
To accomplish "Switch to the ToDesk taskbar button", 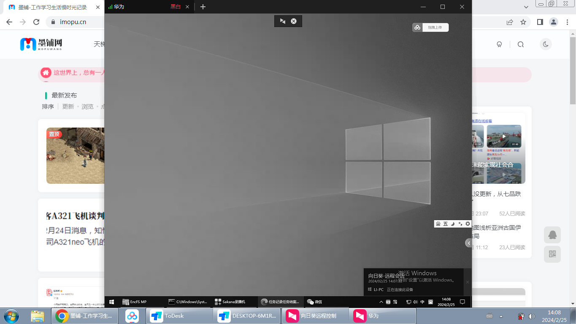I will (179, 316).
